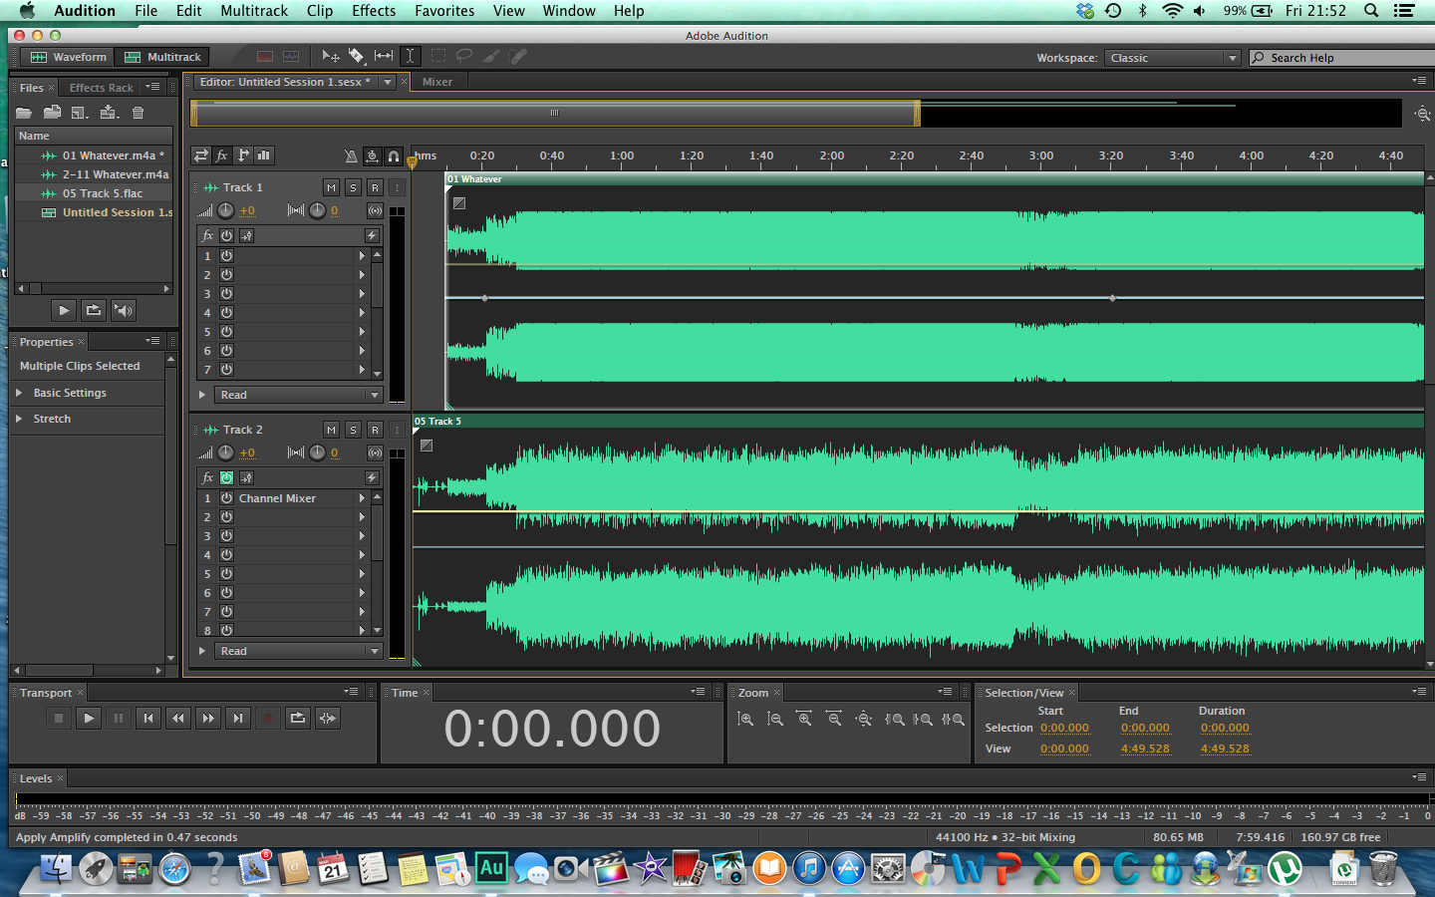Open Channel Mixer slot arrow on Track 2
This screenshot has width=1435, height=897.
[x=362, y=498]
